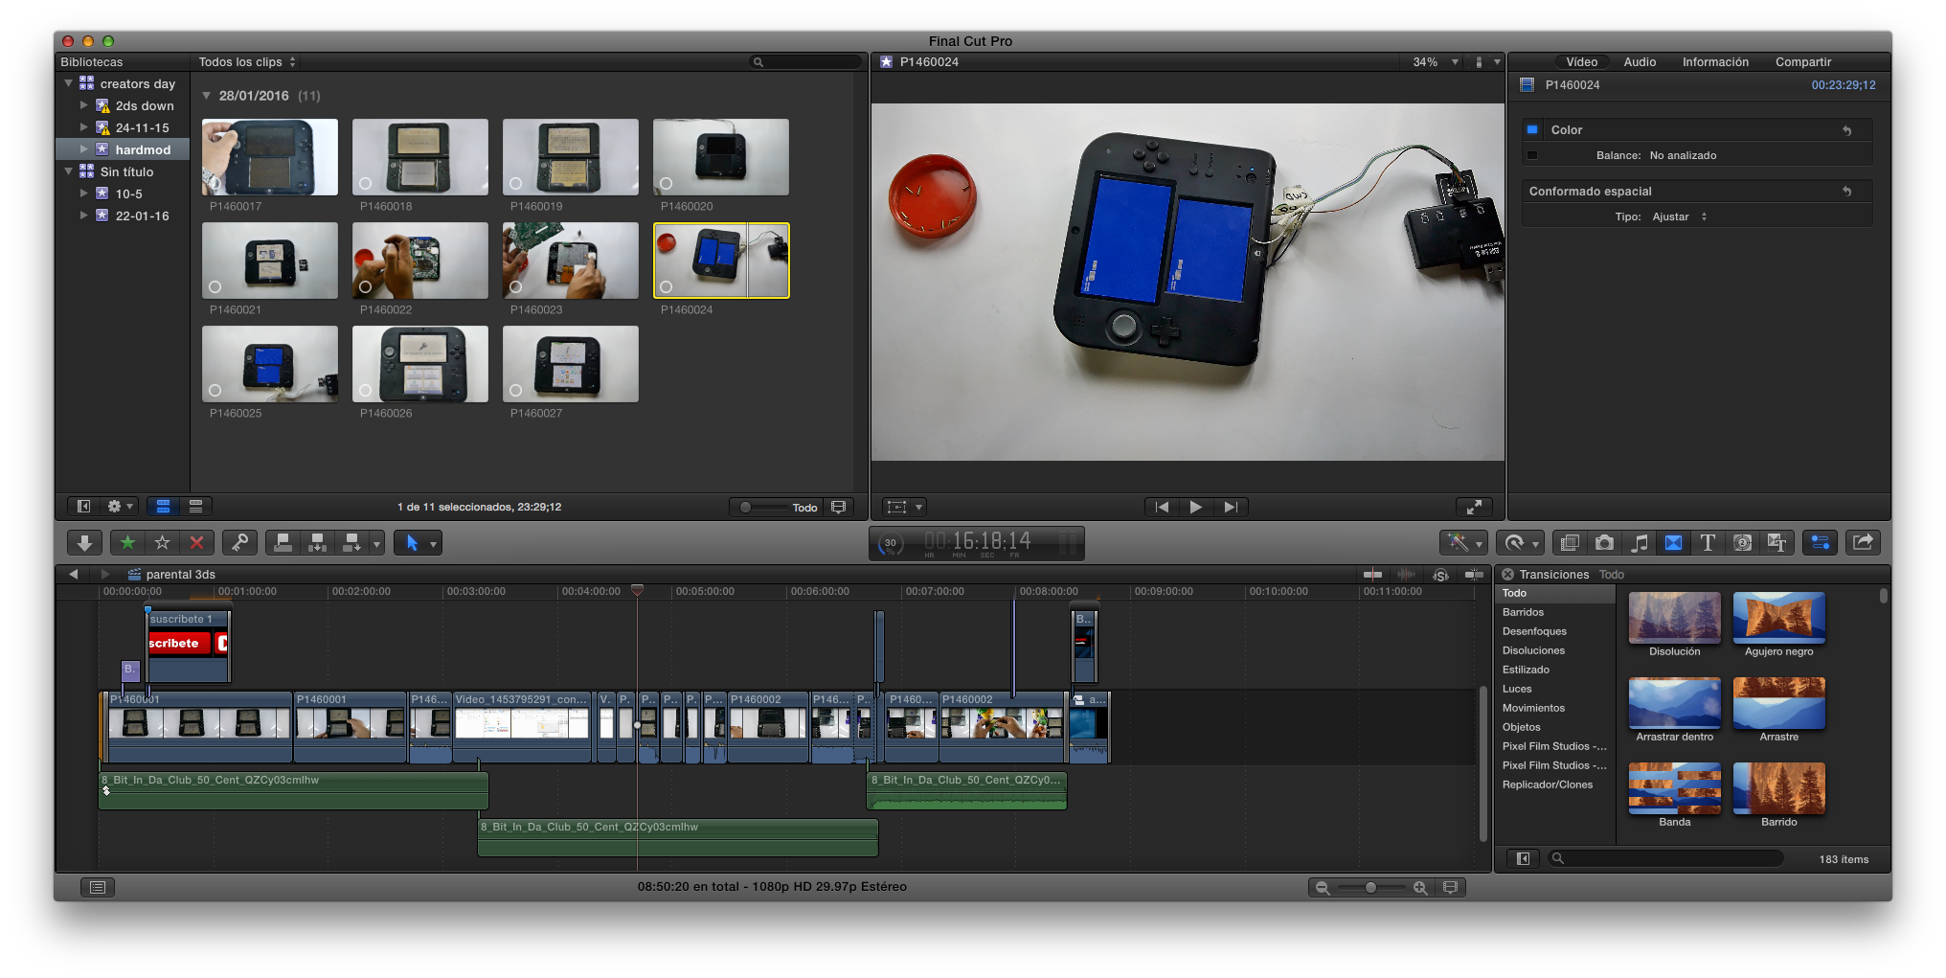
Task: Open the themes browser icon
Action: 1776,543
